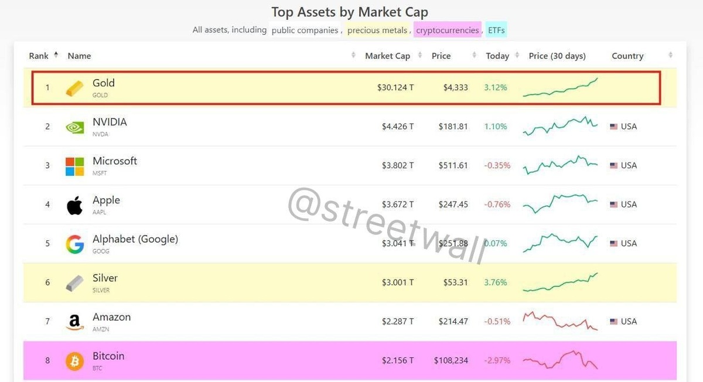Open the NVIDIA asset name link
The image size is (703, 382).
click(110, 122)
